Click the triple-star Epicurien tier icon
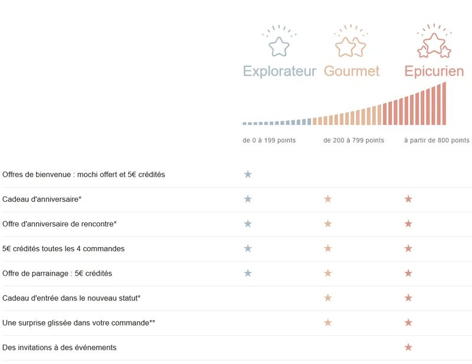Viewport: 472px width, 364px height. pos(434,41)
